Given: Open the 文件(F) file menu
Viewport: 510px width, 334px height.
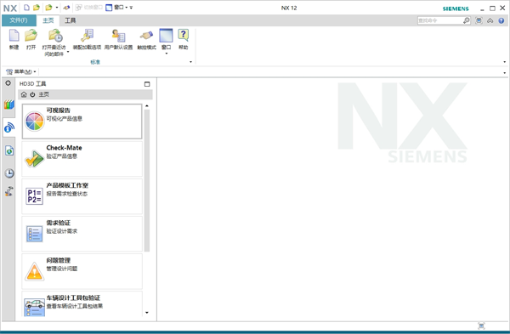Looking at the screenshot, I should coord(19,20).
